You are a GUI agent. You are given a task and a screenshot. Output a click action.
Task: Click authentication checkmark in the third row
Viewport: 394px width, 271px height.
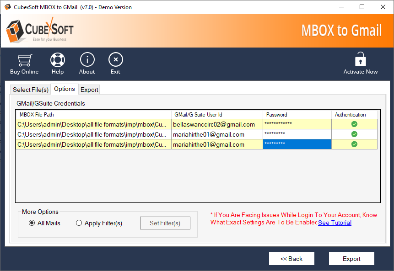point(355,144)
